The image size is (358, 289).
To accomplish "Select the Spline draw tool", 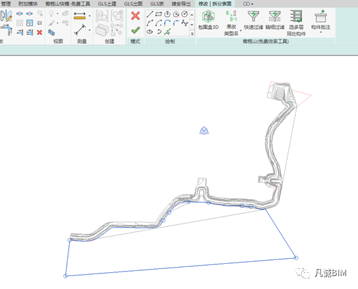I will click(x=184, y=23).
